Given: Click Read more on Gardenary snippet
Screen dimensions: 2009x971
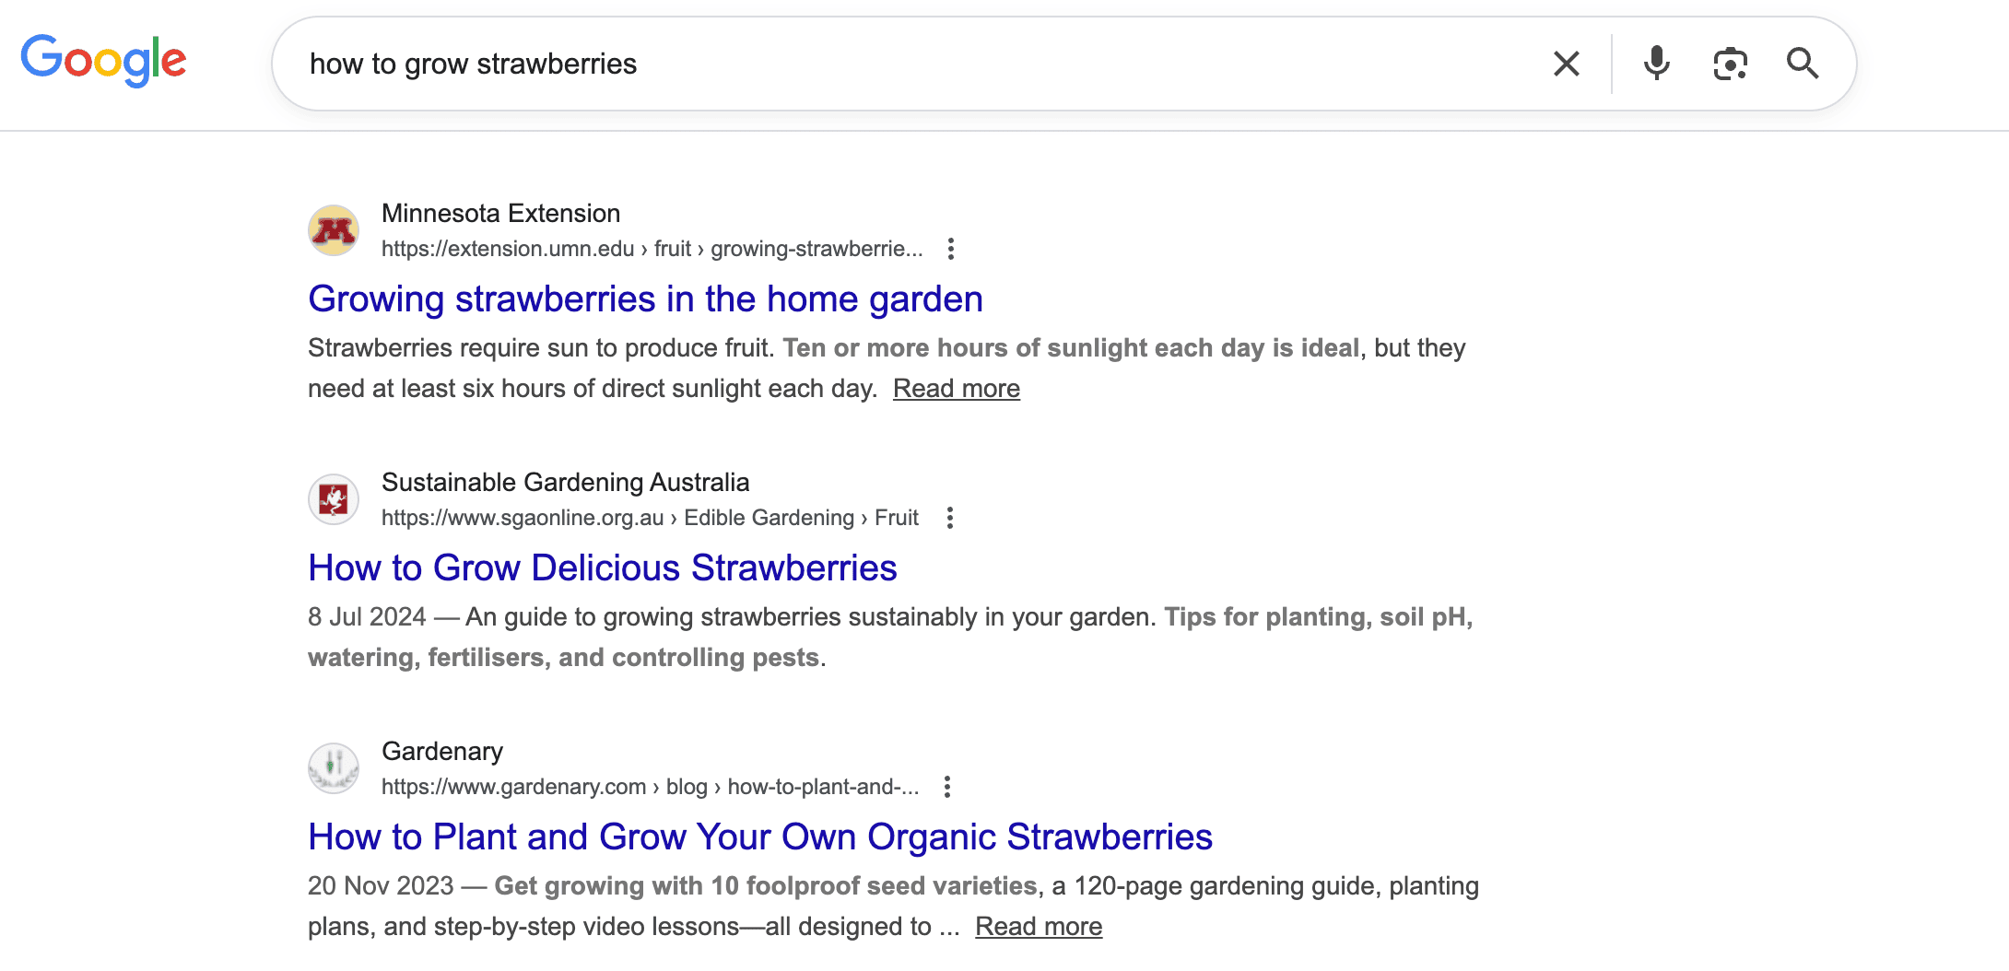Looking at the screenshot, I should pos(1038,927).
